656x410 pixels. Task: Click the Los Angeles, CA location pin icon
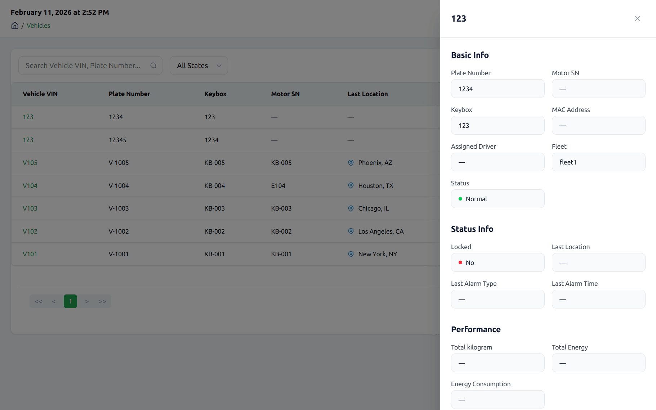pos(351,231)
